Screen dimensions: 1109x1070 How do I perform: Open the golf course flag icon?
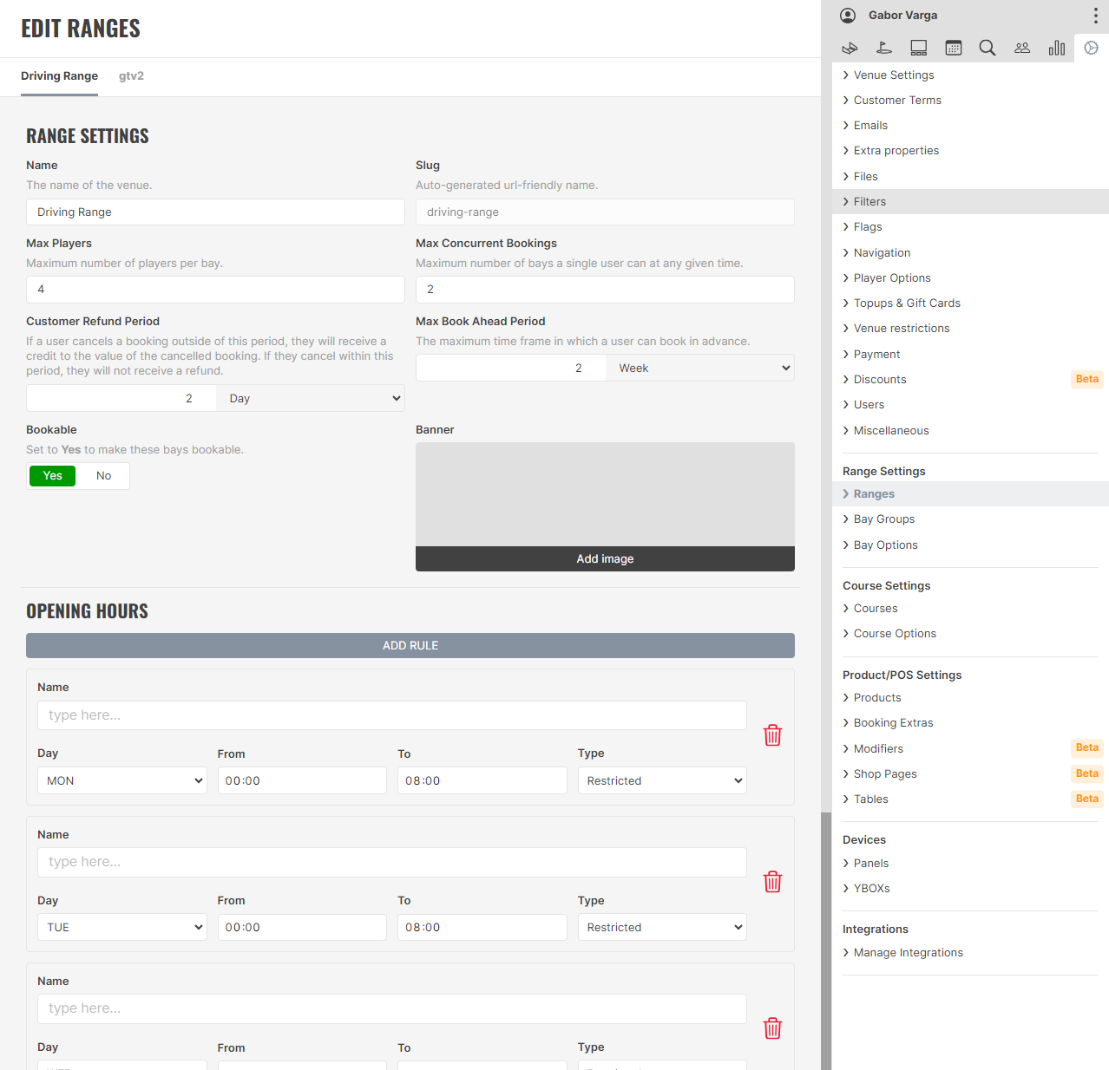coord(884,49)
